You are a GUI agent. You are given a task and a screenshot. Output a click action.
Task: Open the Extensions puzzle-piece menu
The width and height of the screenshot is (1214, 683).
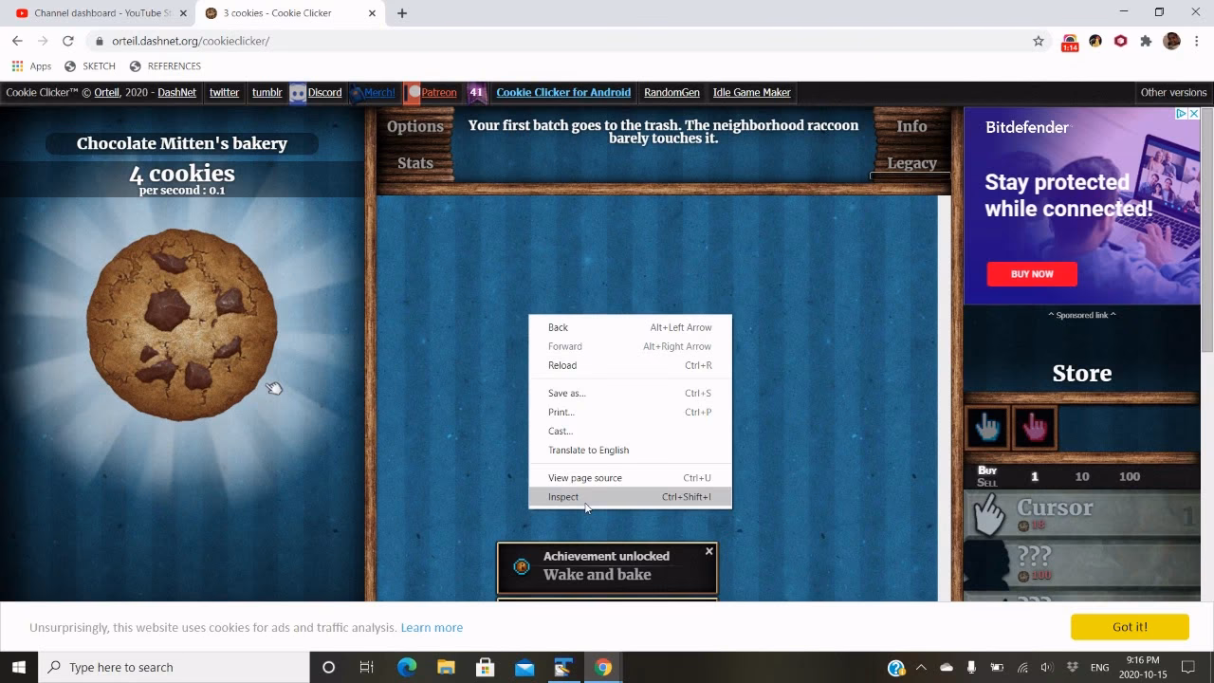click(1146, 41)
